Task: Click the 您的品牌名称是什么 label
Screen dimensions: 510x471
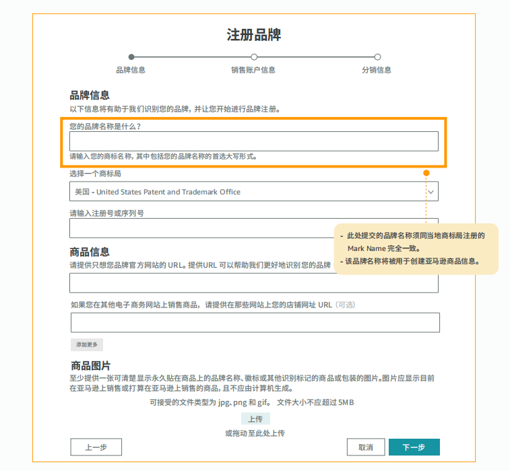Action: (x=105, y=126)
